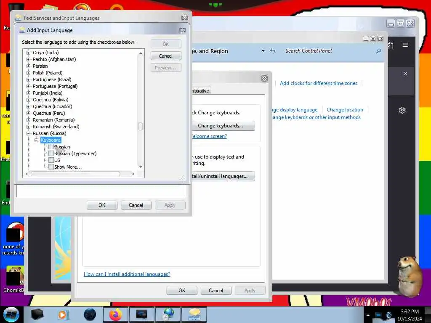The height and width of the screenshot is (323, 431).
Task: Open Change keyboards or other input methods link
Action: click(317, 117)
